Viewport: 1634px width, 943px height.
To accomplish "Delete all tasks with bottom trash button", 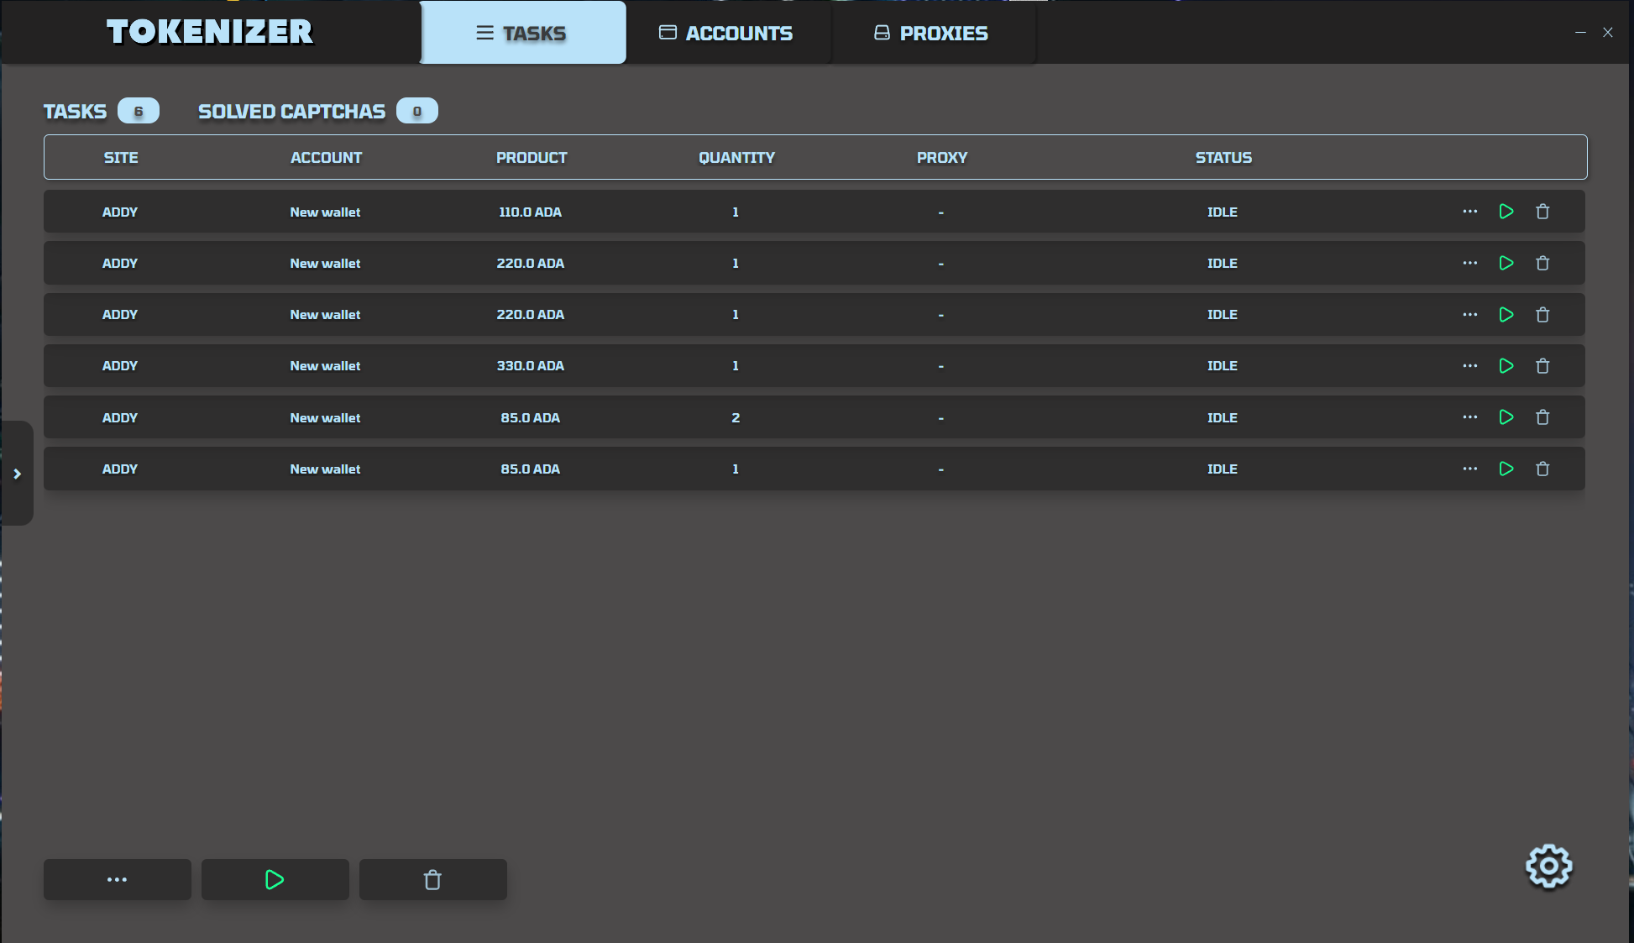I will click(x=432, y=879).
